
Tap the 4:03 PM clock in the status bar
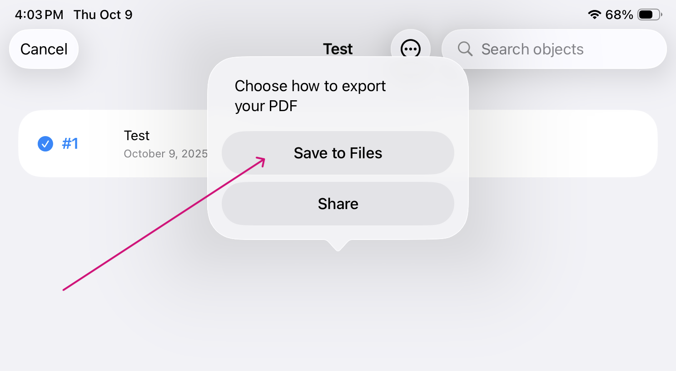pos(39,15)
